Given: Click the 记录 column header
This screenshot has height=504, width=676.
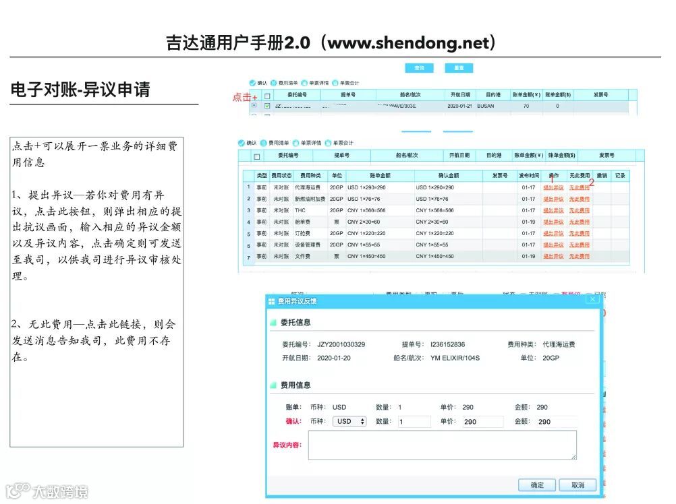Looking at the screenshot, I should pyautogui.click(x=620, y=176).
